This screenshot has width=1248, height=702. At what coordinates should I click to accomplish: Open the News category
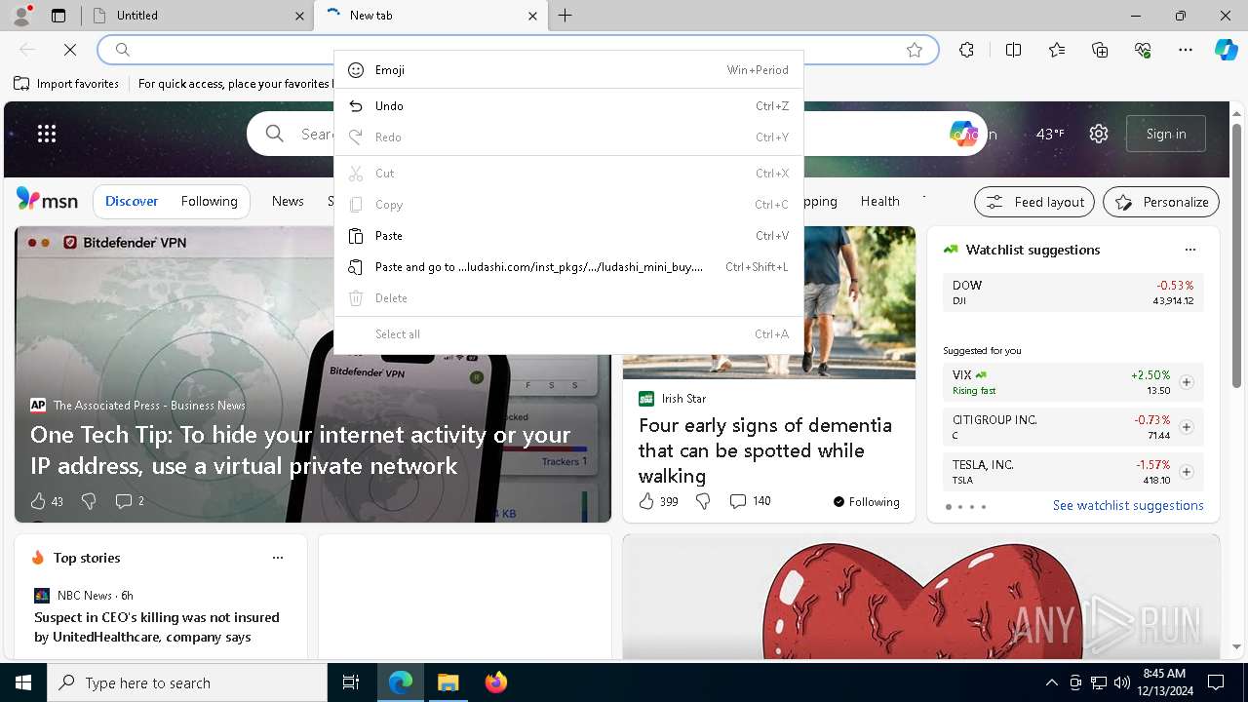coord(288,201)
